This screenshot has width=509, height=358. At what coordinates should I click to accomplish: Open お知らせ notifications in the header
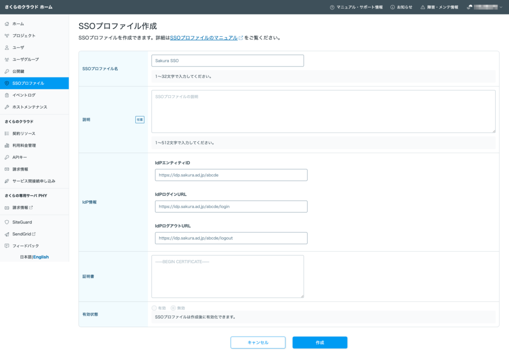coord(401,7)
